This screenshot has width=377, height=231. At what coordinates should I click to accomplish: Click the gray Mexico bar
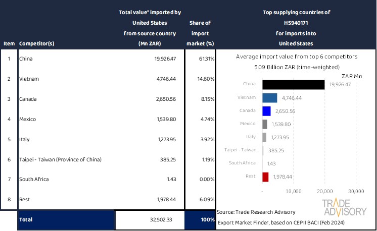265,124
